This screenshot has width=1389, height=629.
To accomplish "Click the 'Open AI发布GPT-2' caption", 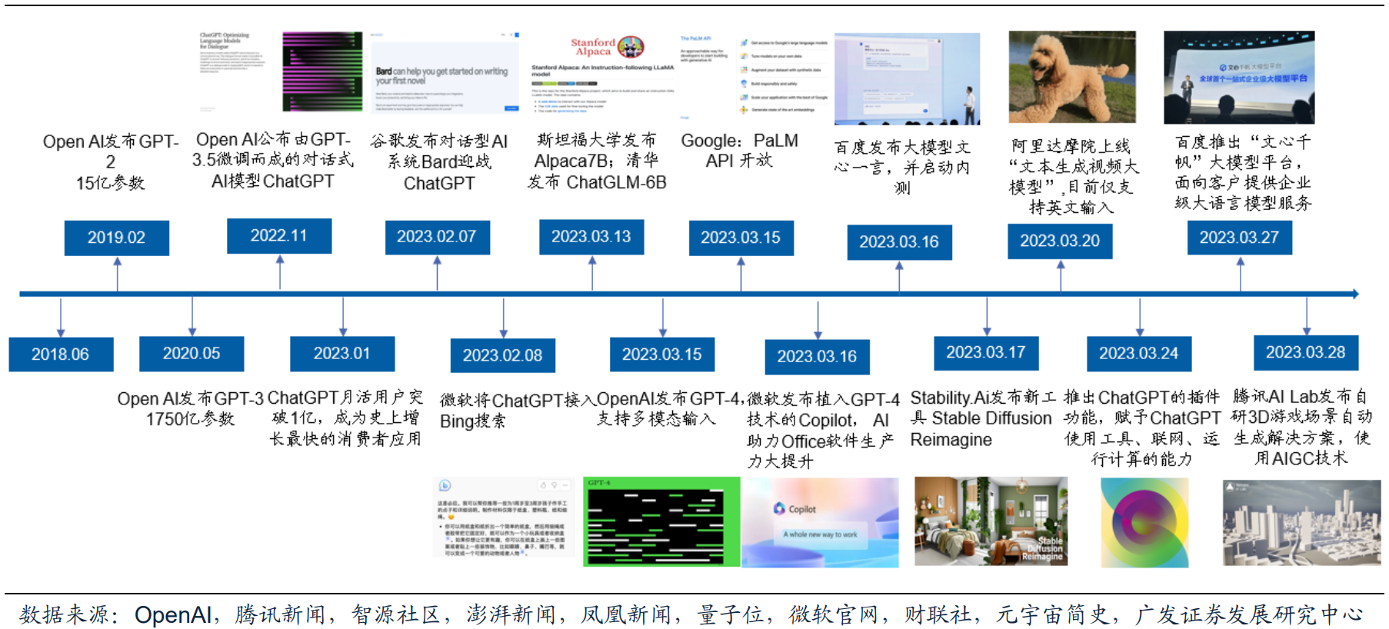I will [111, 151].
